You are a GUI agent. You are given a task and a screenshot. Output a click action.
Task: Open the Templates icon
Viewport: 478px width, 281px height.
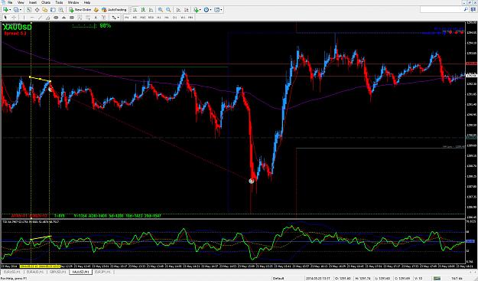pos(216,10)
